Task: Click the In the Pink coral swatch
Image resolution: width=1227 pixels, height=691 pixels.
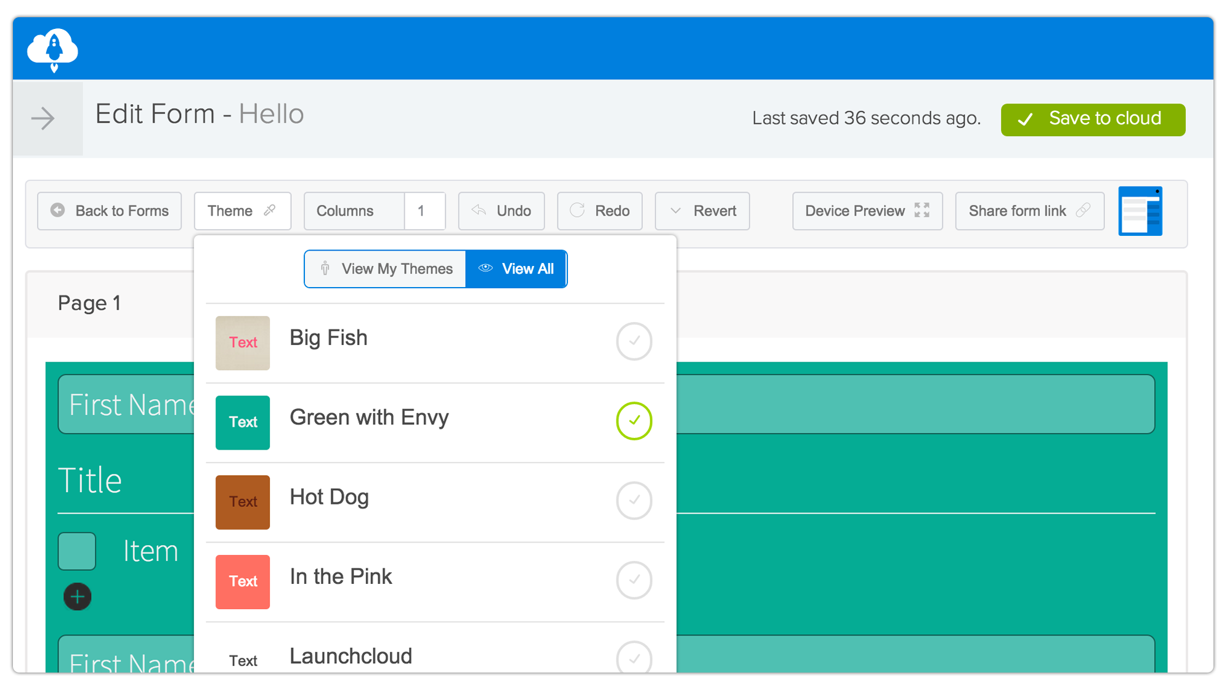Action: [243, 582]
